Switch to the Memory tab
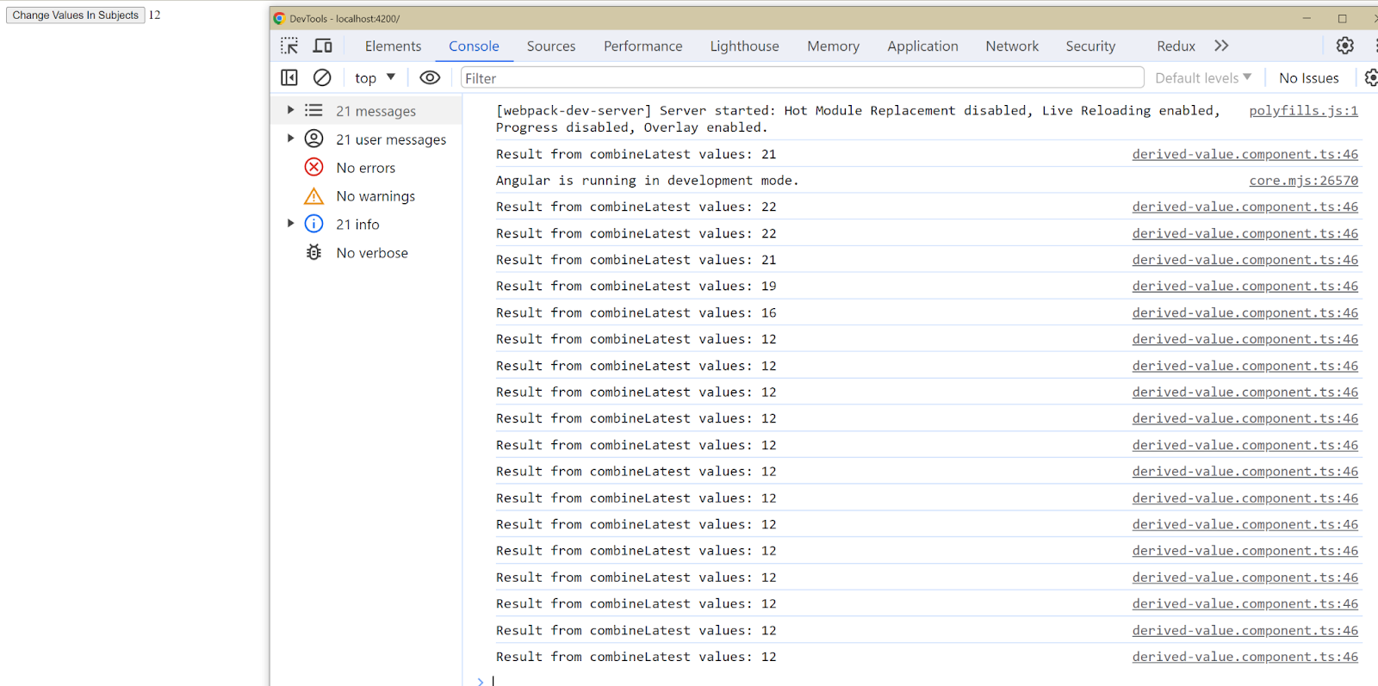The height and width of the screenshot is (686, 1378). pos(833,46)
